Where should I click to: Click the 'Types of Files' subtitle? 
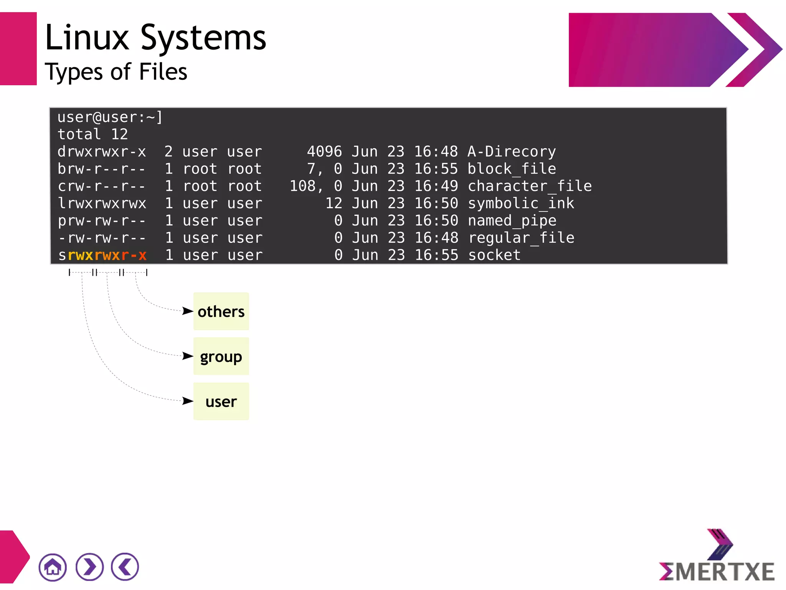tap(116, 71)
